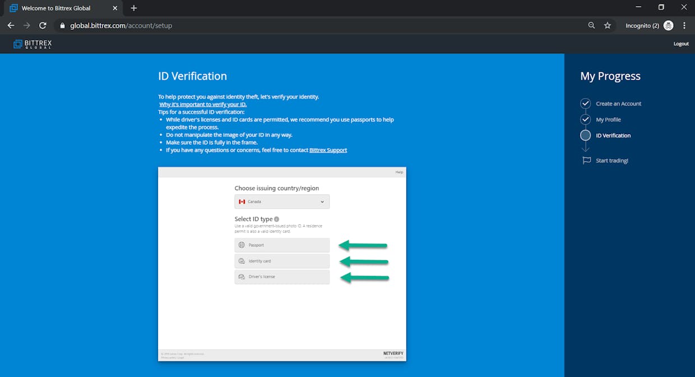Open Help in the verification widget

(x=399, y=172)
